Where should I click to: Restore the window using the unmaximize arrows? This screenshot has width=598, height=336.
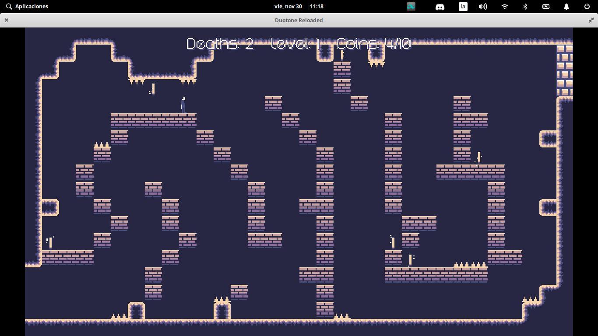[591, 20]
